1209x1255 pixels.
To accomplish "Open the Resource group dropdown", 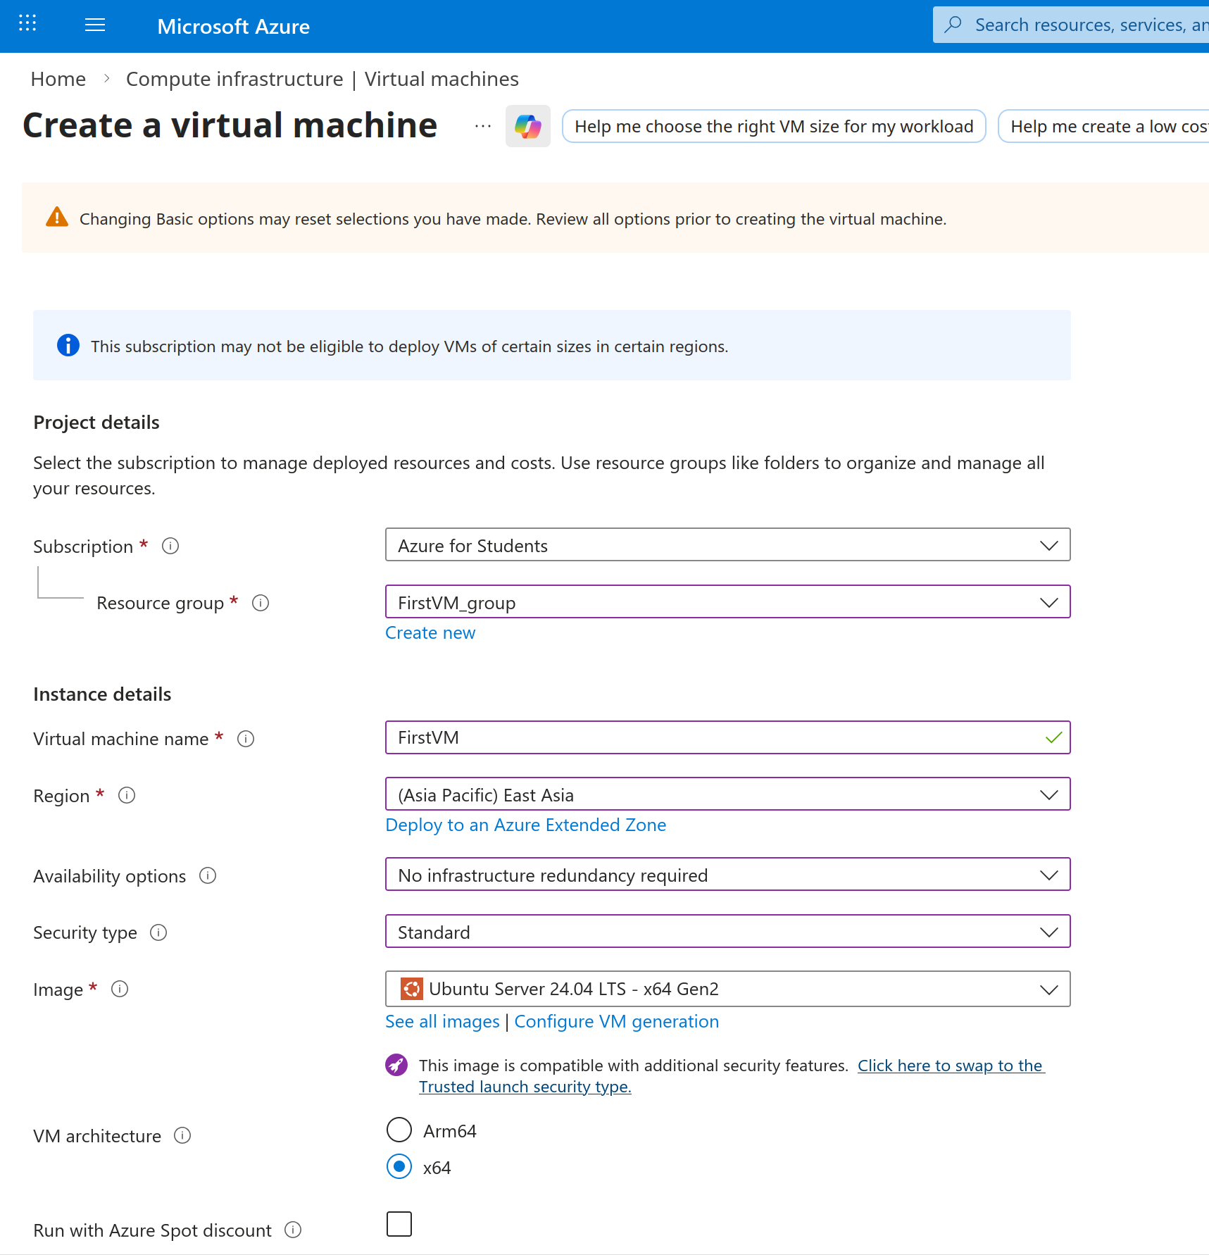I will (x=728, y=601).
